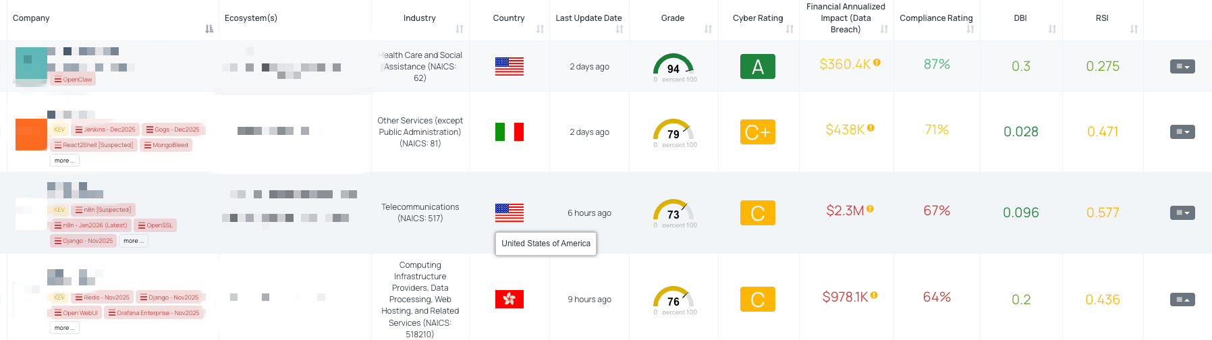Screen dimensions: 1212x340
Task: Click the KEV tag beside n8n [Suspected]
Action: [59, 210]
